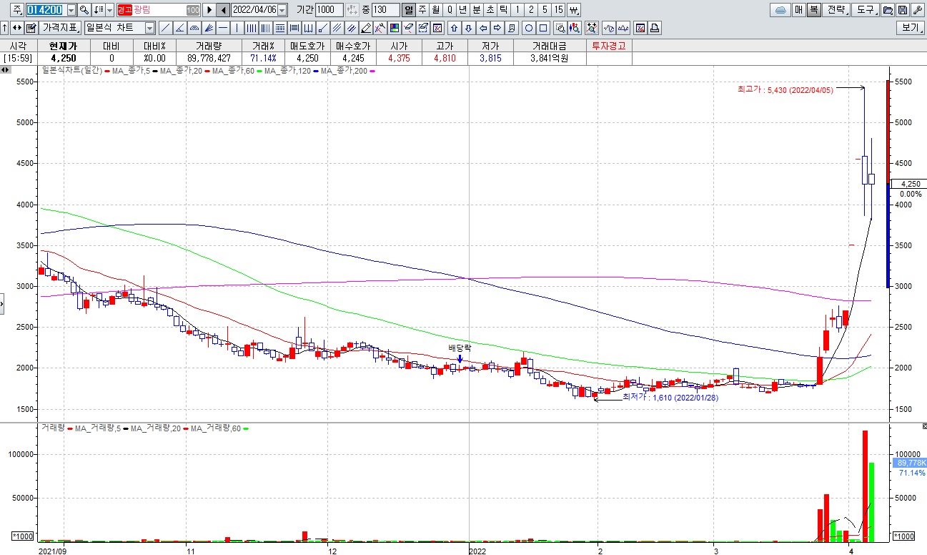Image resolution: width=927 pixels, height=555 pixels.
Task: Toggle minute (분) chart period
Action: [477, 10]
